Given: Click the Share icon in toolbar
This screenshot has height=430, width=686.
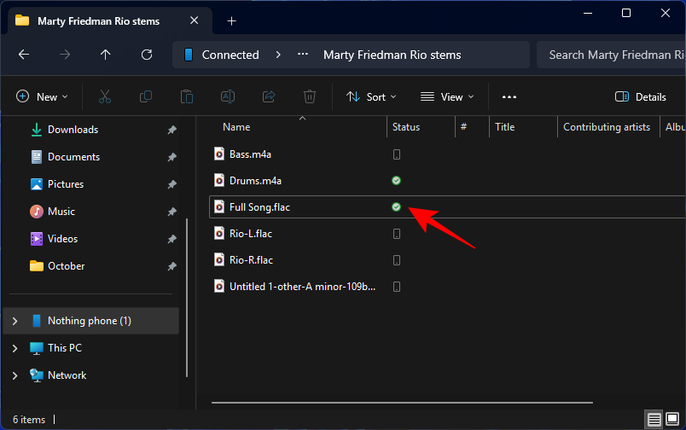Looking at the screenshot, I should (269, 97).
